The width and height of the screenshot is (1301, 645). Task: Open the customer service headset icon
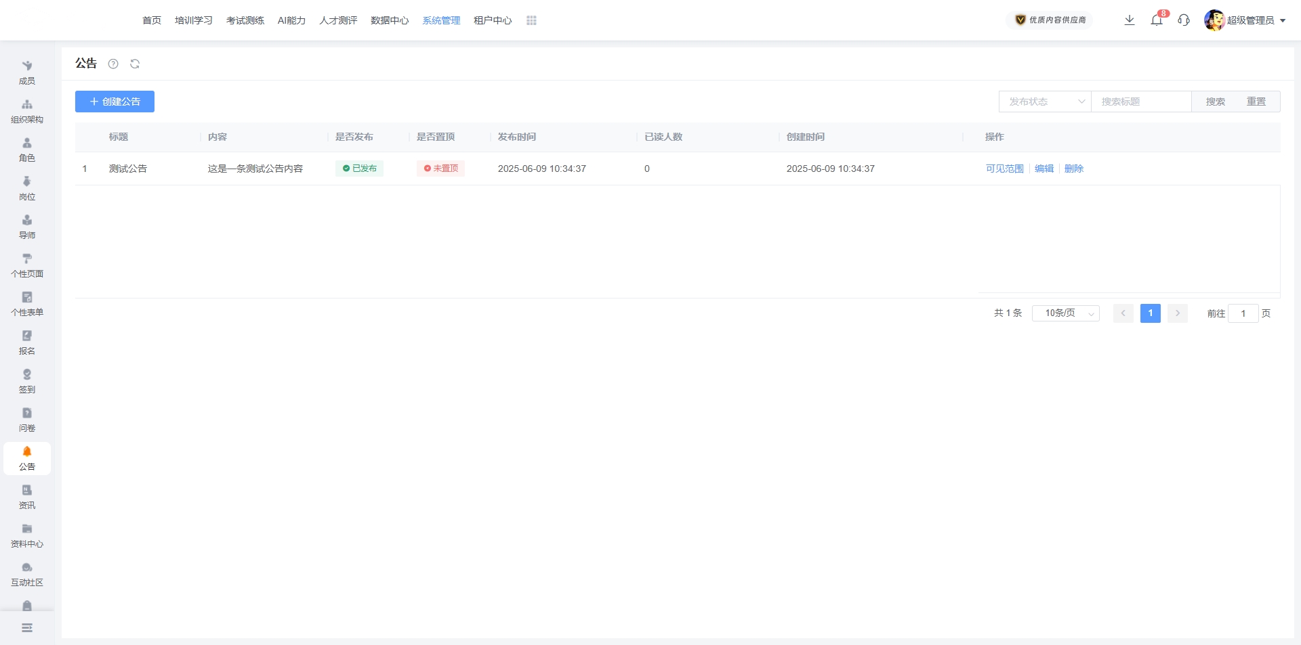pyautogui.click(x=1184, y=20)
